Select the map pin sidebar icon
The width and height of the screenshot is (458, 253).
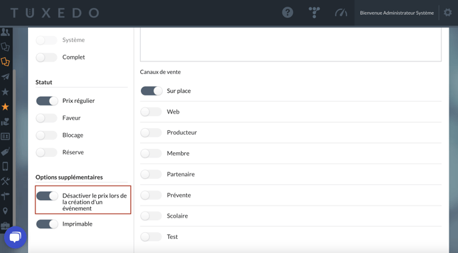point(5,211)
